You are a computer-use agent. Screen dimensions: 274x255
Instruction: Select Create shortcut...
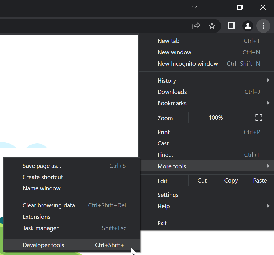click(72, 177)
